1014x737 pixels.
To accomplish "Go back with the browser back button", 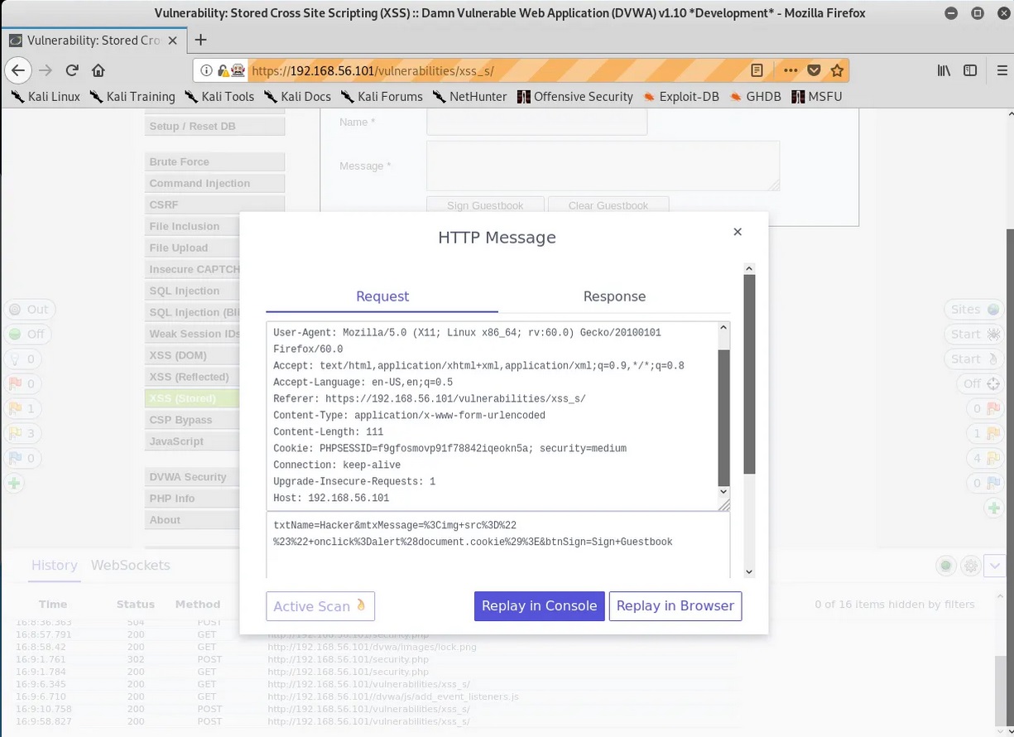I will (x=18, y=70).
